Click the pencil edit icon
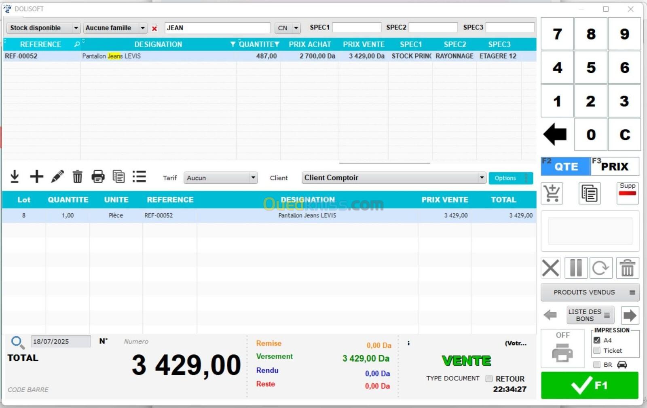The image size is (647, 408). [x=57, y=177]
